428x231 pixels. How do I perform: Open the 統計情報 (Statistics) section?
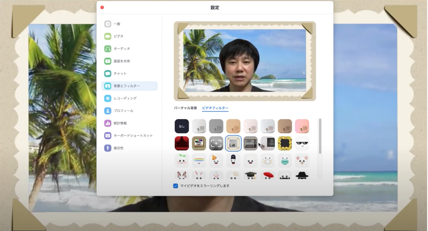[x=129, y=123]
